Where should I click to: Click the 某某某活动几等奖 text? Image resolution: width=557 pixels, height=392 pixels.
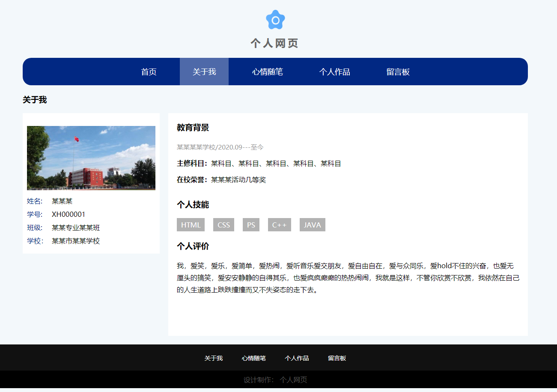238,180
